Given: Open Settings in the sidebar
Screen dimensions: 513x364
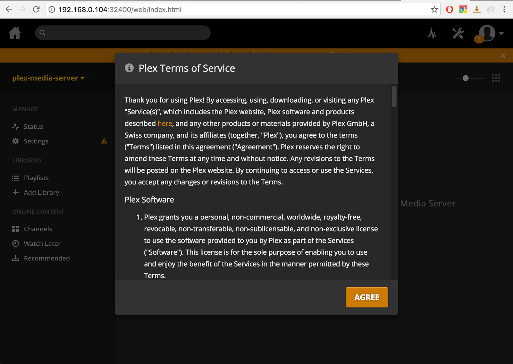Looking at the screenshot, I should point(36,141).
